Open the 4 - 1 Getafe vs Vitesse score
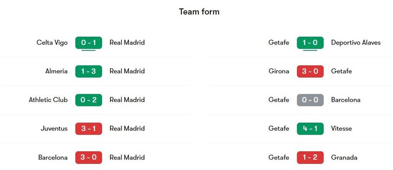The image size is (393, 170). click(x=310, y=129)
